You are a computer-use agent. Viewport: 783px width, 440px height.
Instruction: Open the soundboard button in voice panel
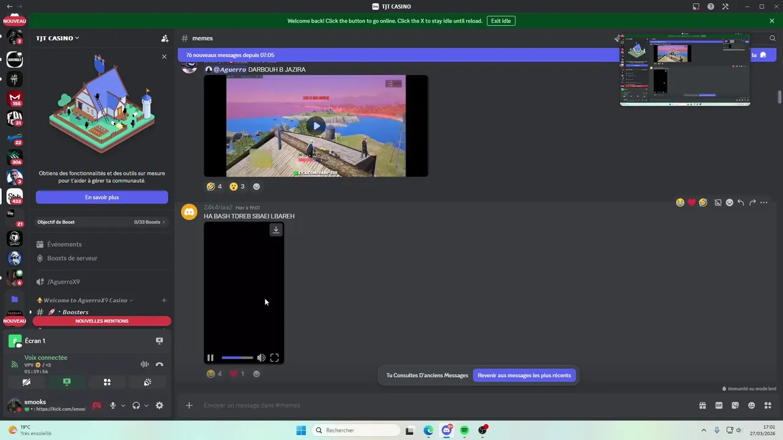(x=147, y=382)
